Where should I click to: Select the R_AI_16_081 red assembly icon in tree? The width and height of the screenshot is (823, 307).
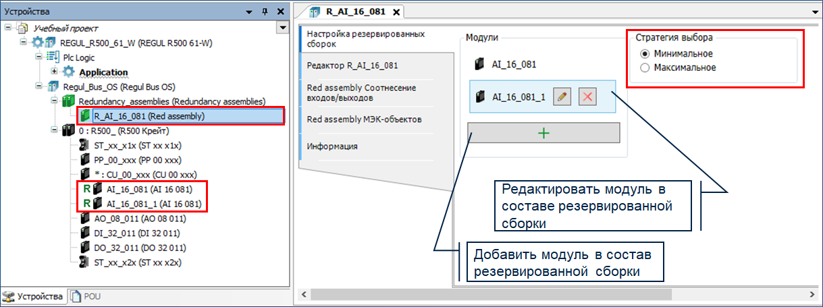coord(85,115)
